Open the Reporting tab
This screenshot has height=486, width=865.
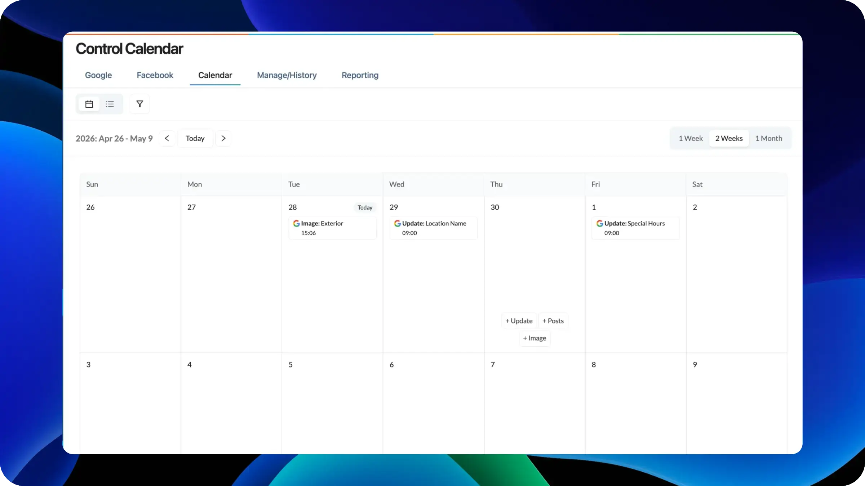pos(360,75)
